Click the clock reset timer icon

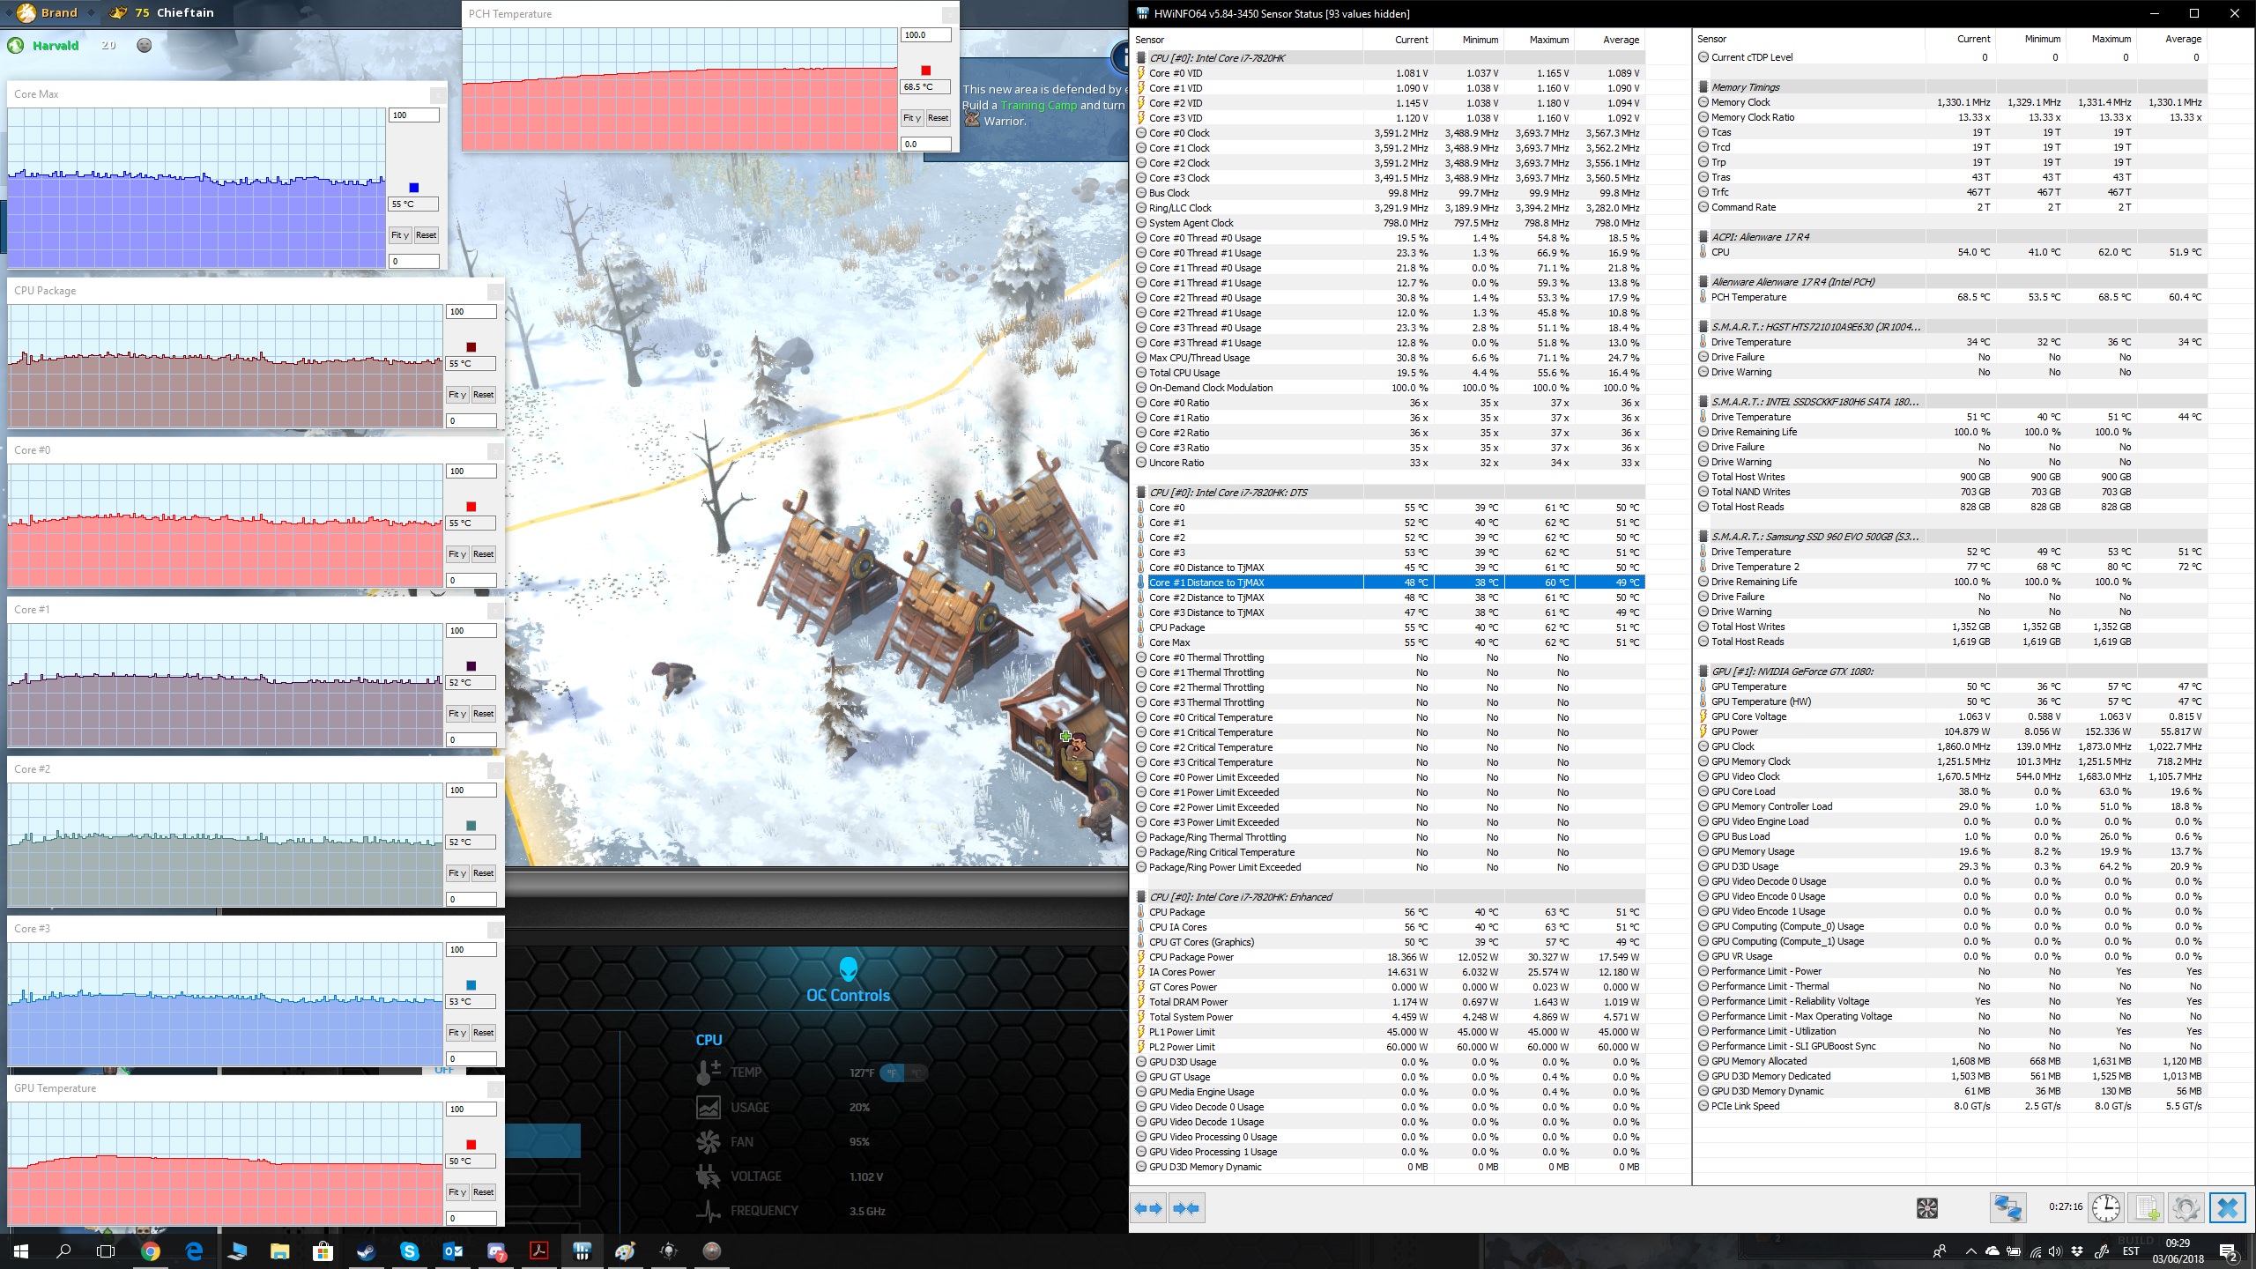(x=2106, y=1208)
